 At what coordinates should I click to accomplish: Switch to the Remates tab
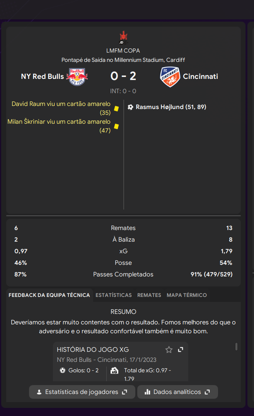tap(149, 295)
